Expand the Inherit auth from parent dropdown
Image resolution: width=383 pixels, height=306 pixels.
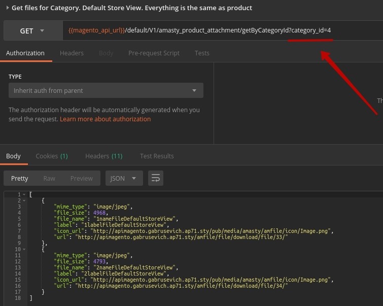pos(106,91)
